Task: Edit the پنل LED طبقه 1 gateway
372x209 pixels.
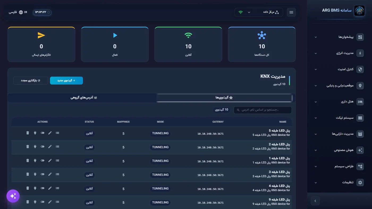Action: (x=50, y=160)
